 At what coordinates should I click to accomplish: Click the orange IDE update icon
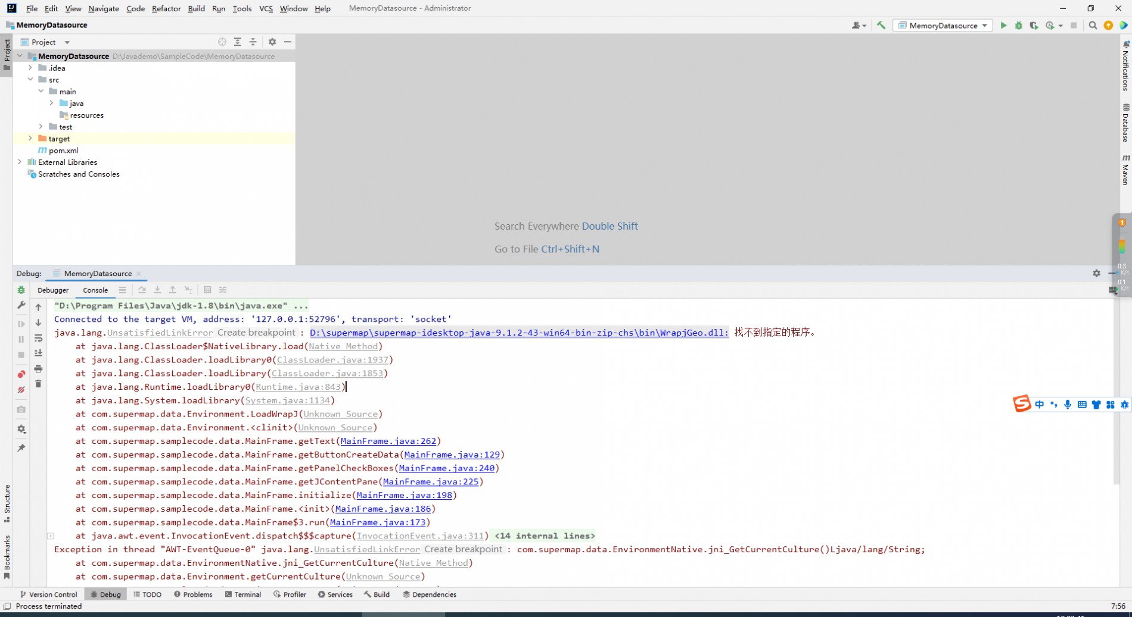point(1108,26)
